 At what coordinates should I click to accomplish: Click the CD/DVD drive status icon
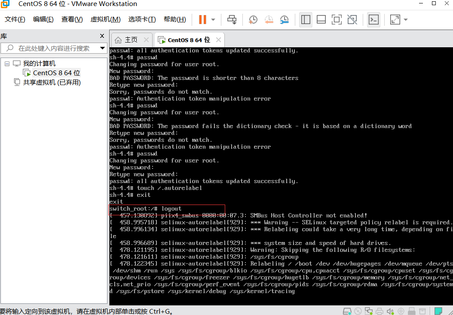coord(358,312)
